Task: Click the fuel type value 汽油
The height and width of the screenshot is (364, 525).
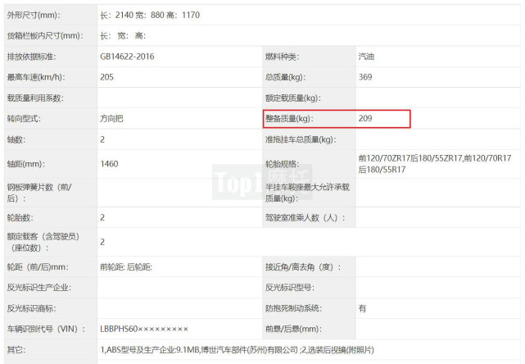Action: pyautogui.click(x=366, y=57)
